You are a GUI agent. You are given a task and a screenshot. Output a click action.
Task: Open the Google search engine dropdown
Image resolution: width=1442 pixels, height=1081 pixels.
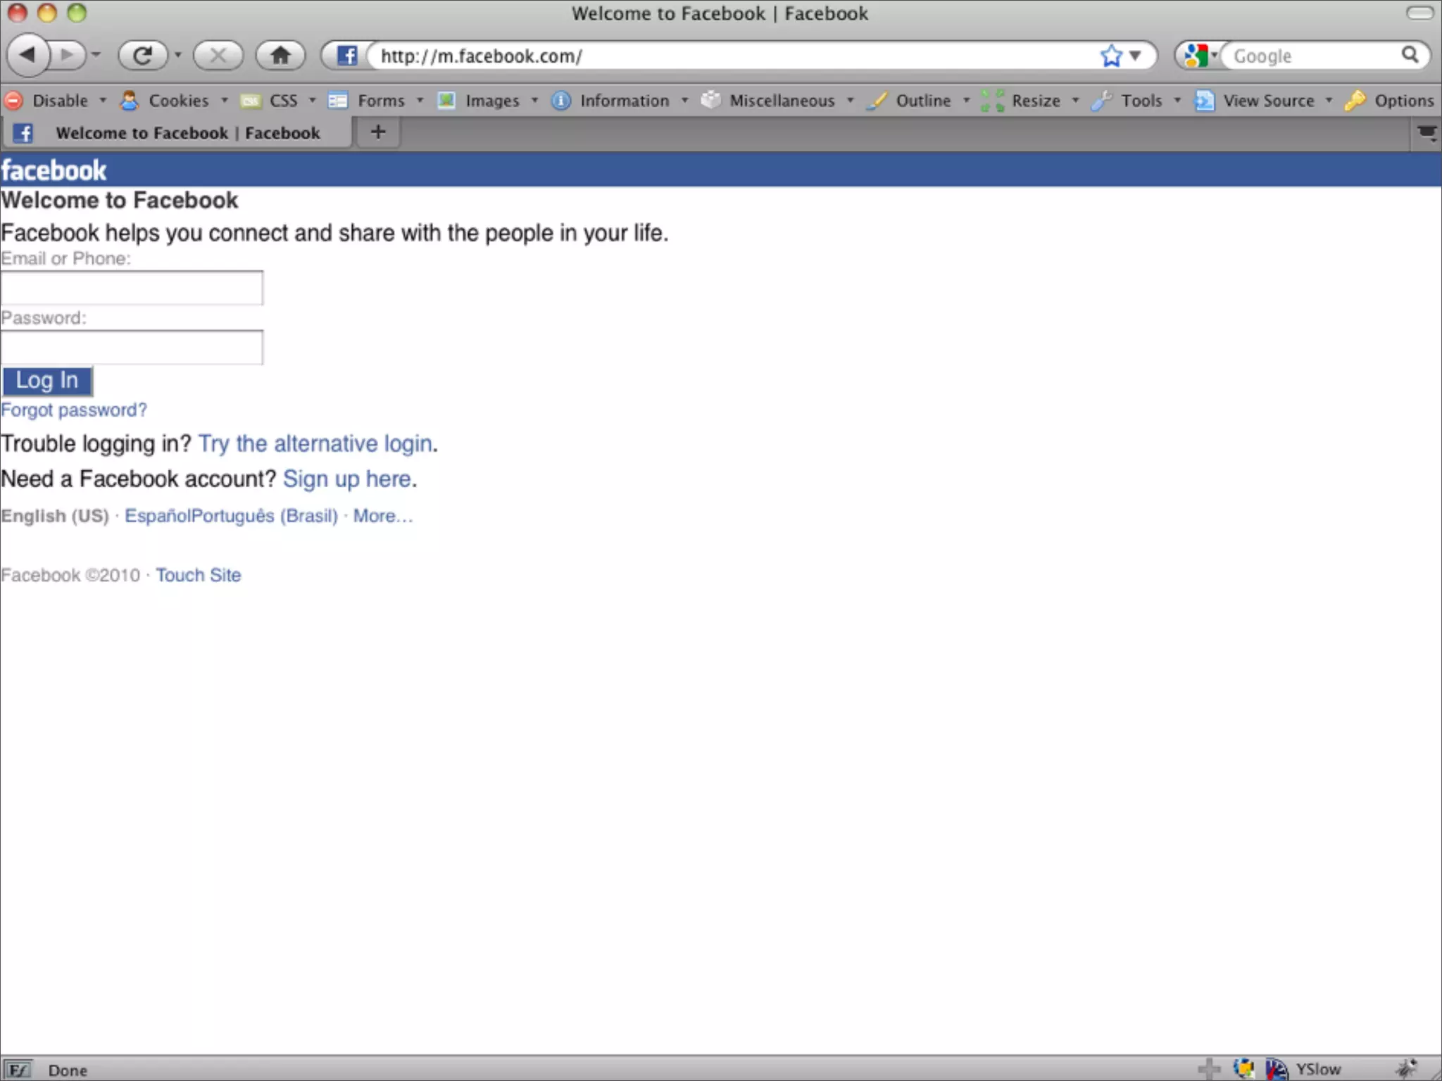[1199, 56]
